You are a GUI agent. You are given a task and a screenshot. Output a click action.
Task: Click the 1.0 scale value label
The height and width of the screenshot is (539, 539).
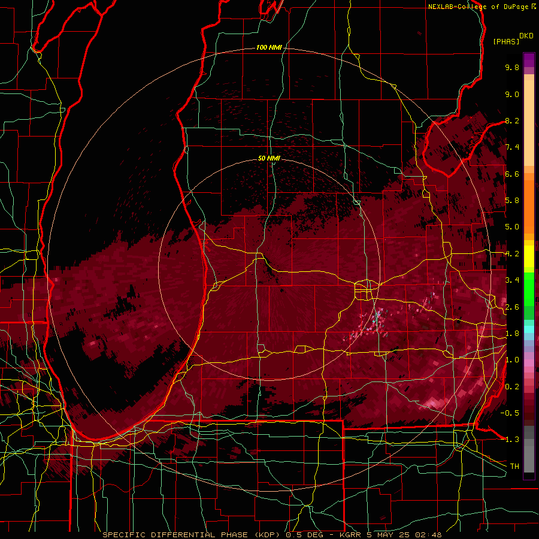(x=512, y=360)
